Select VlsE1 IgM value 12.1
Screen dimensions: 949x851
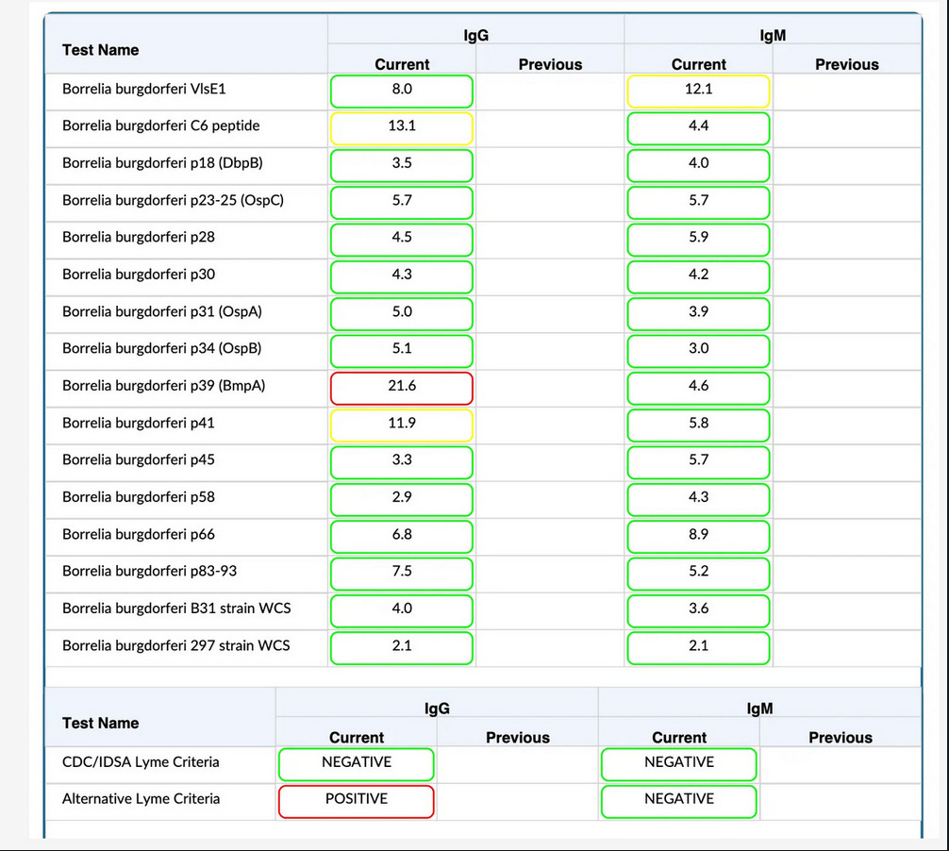click(698, 92)
